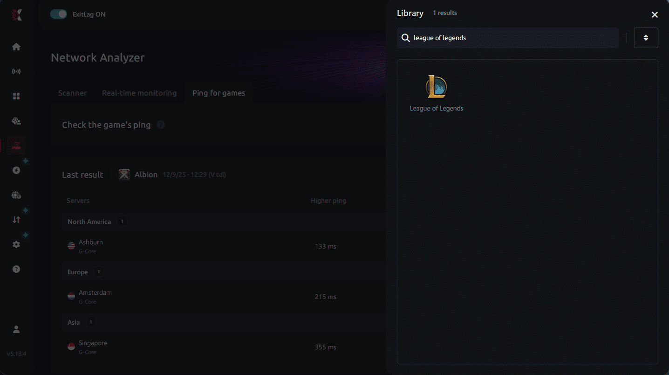Open the Library sort order dropdown

click(646, 38)
